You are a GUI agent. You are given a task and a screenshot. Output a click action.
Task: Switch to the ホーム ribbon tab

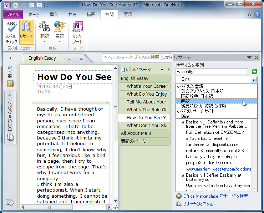coord(34,15)
